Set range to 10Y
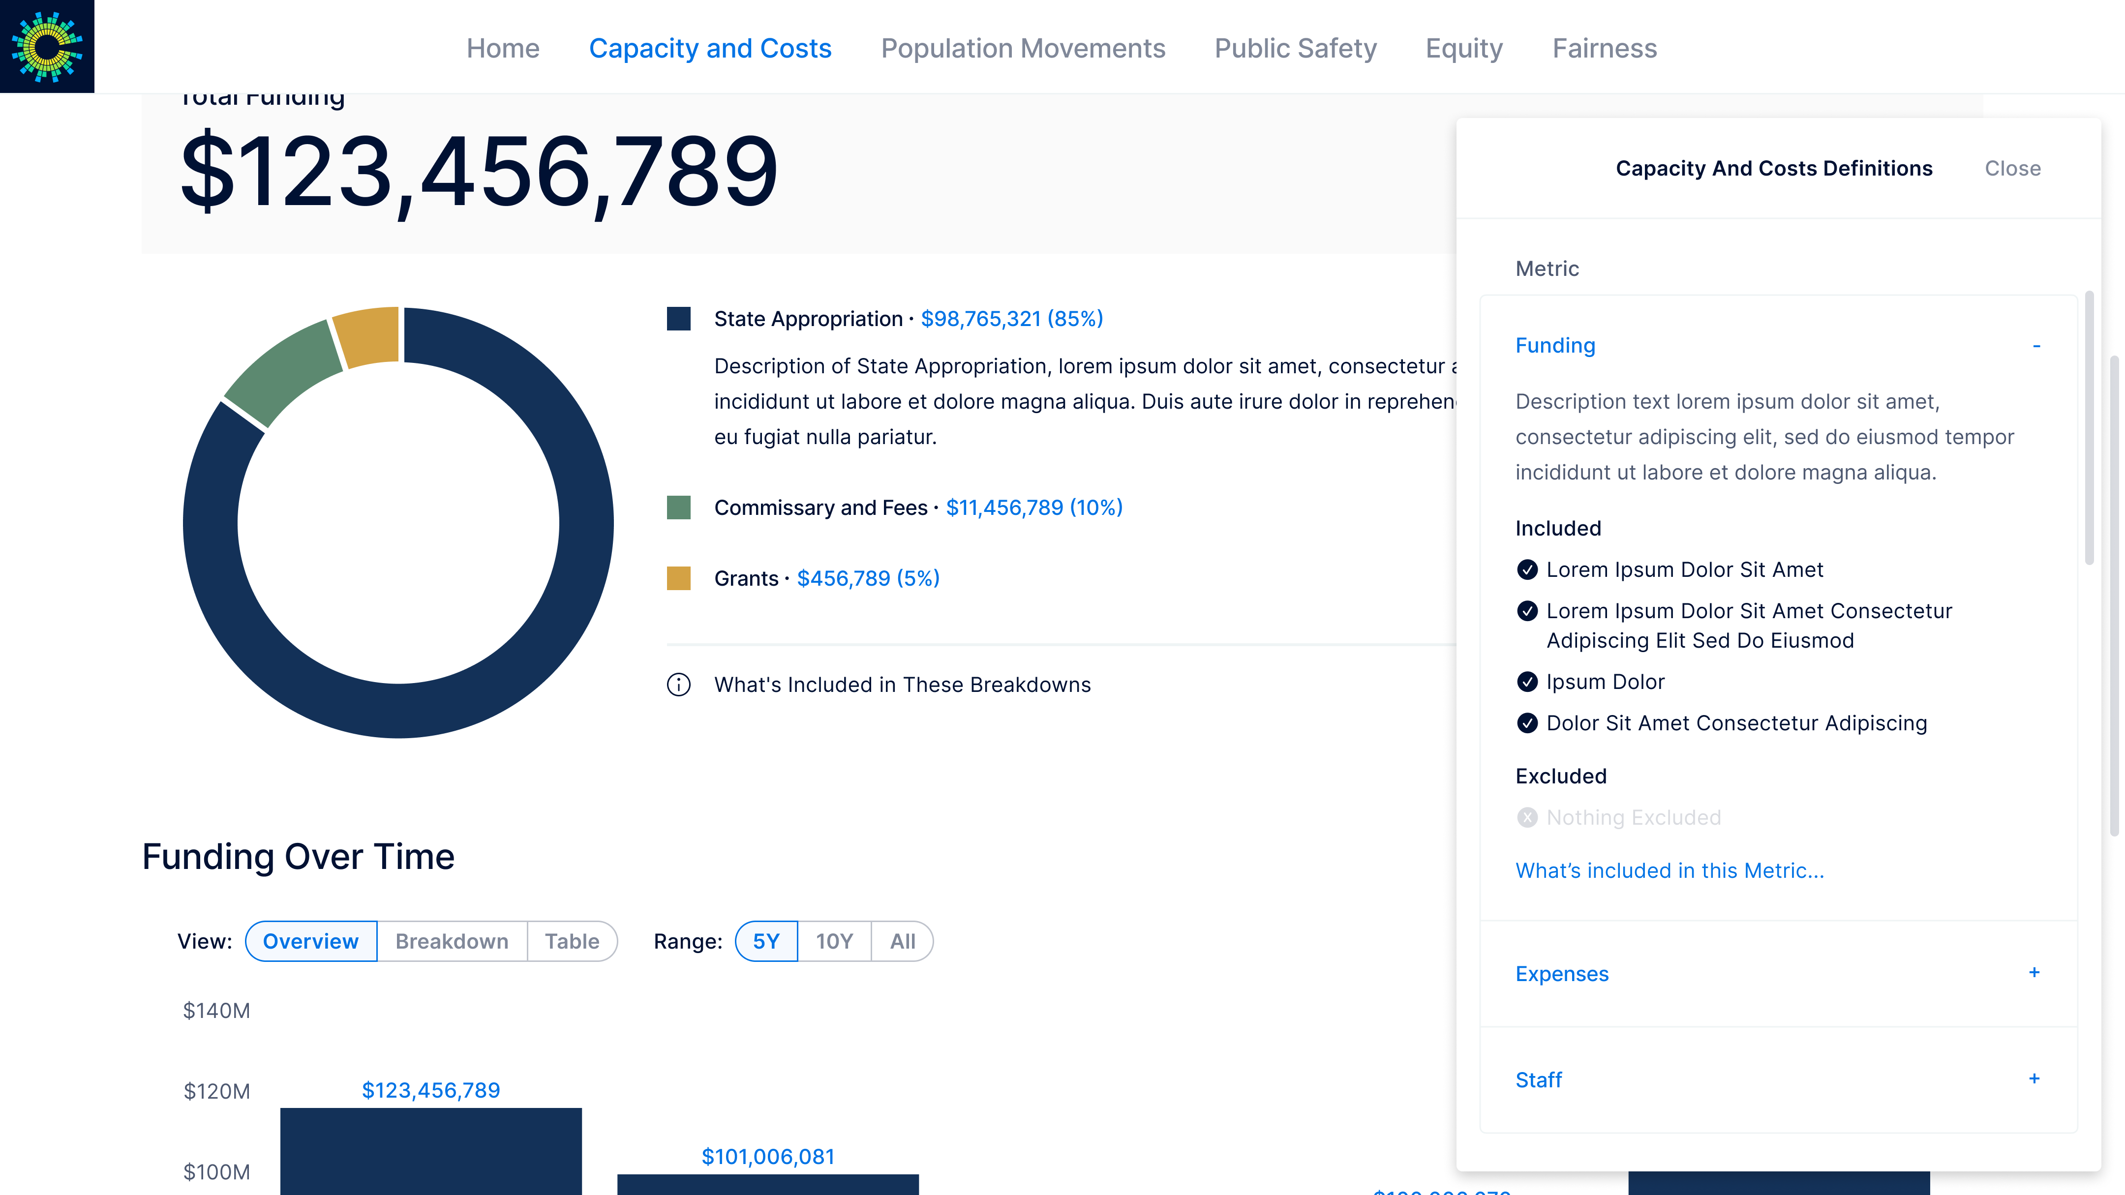This screenshot has width=2125, height=1195. pos(833,941)
